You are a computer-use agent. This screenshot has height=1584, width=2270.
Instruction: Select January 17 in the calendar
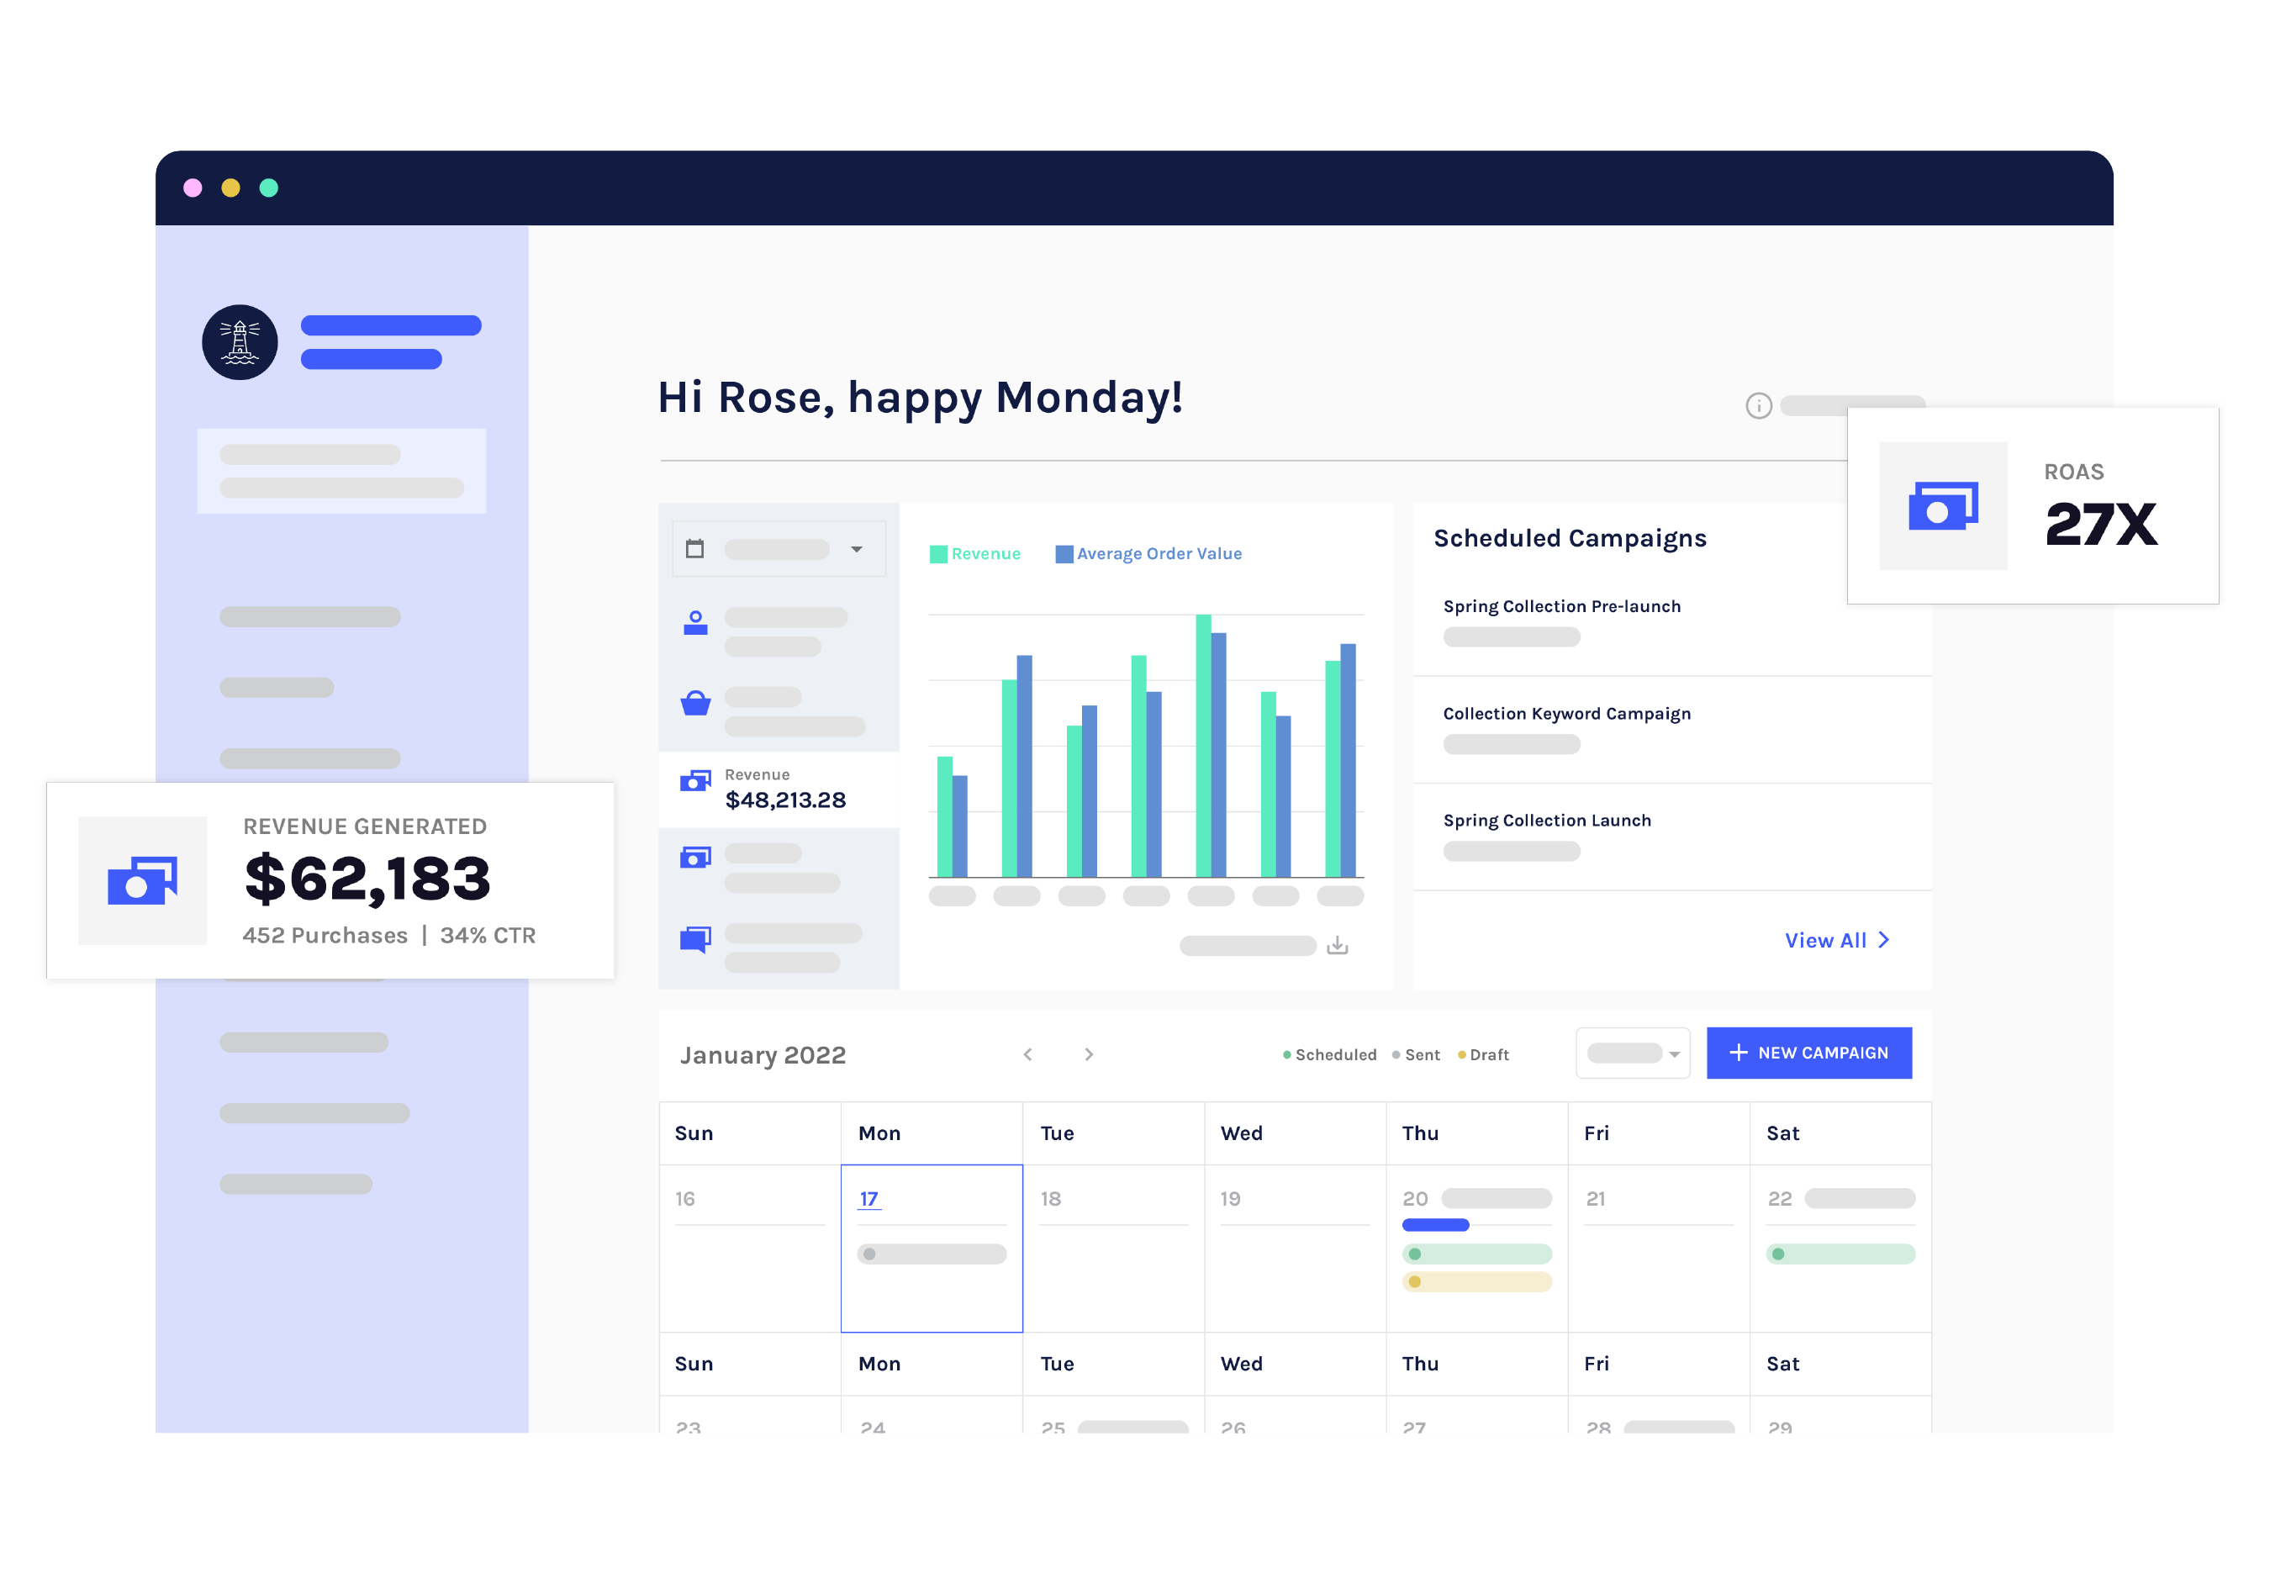[x=868, y=1198]
